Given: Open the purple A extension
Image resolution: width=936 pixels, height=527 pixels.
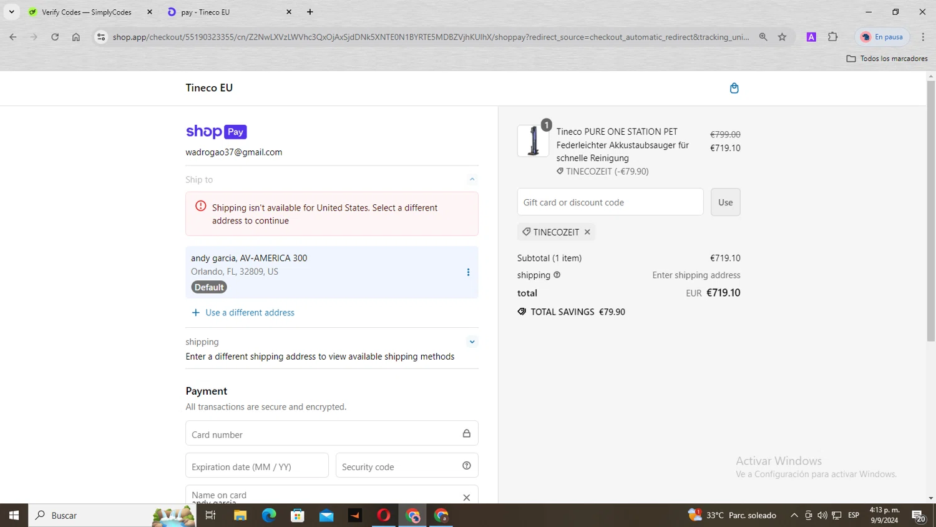Looking at the screenshot, I should point(811,37).
